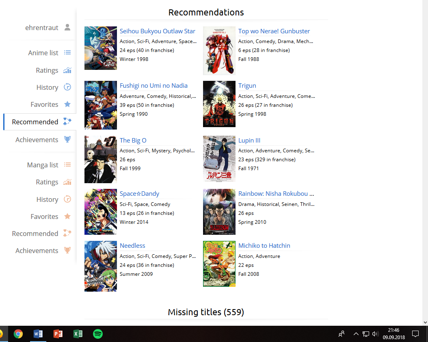The height and width of the screenshot is (342, 428).
Task: Click the 'Sci-Fi, Space, Comedy' genres text
Action: coord(145,204)
